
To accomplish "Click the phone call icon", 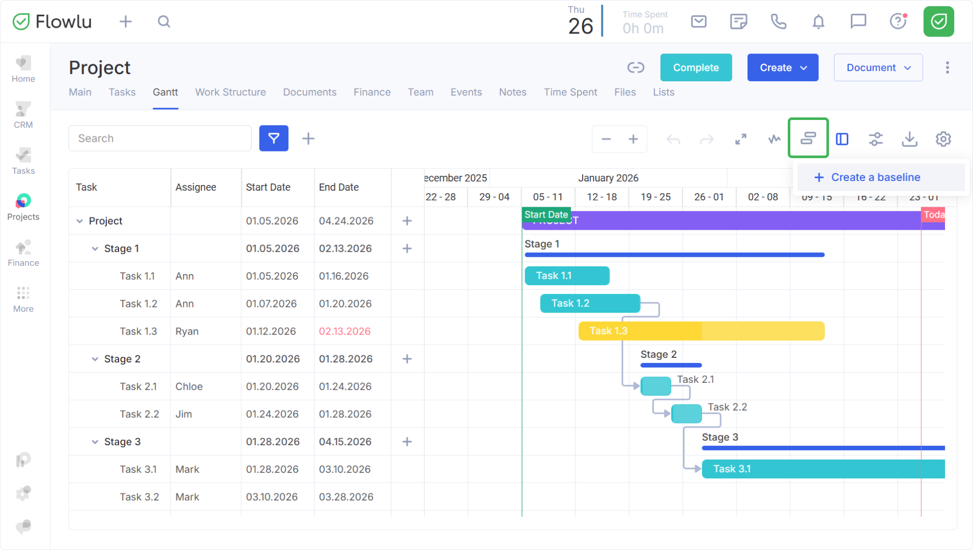I will [778, 22].
